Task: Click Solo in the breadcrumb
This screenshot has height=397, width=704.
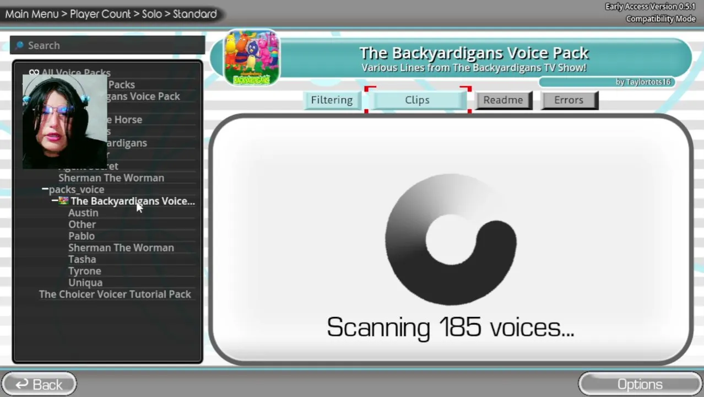Action: 152,14
